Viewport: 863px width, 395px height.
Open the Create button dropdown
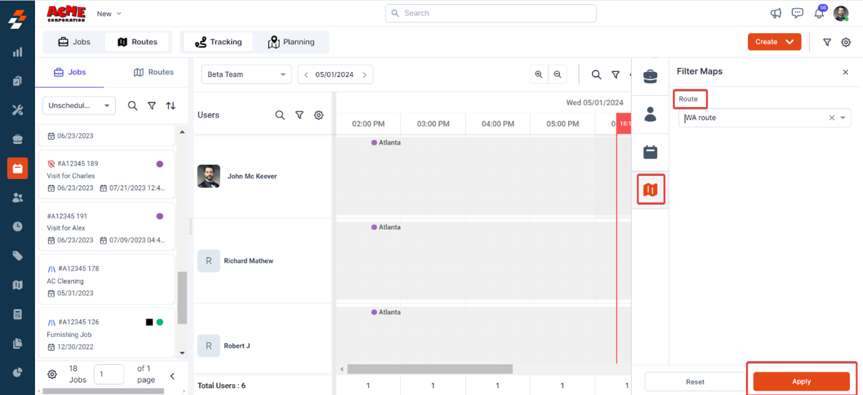pos(790,42)
